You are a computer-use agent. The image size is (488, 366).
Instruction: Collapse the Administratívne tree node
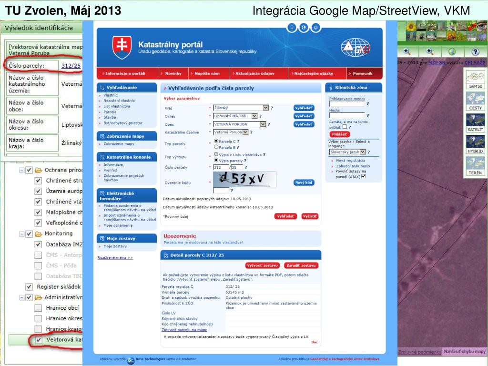[x=22, y=297]
